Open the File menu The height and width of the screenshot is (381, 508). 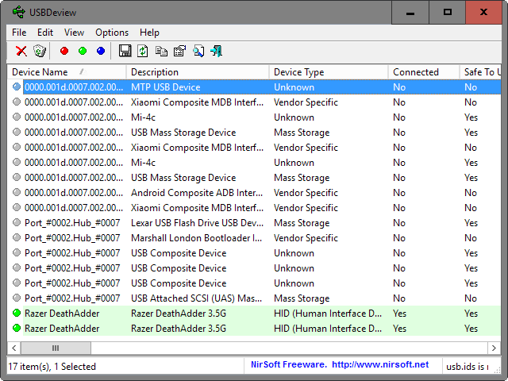pos(19,33)
